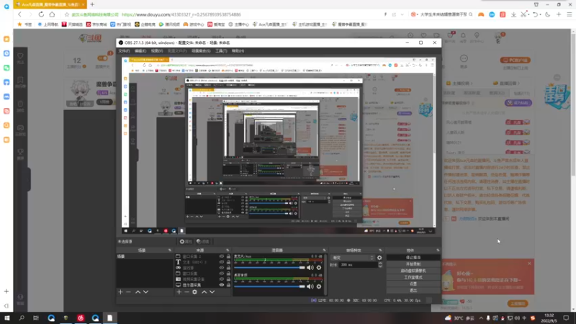Open desktop audio settings gear
Viewport: 576px width, 324px height.
(319, 287)
